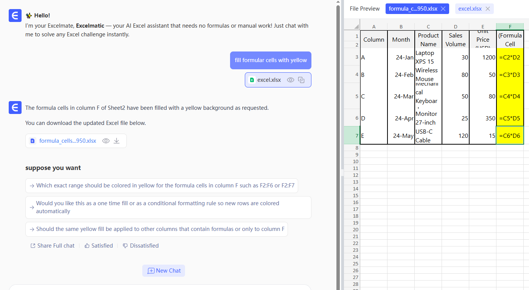
Task: Switch to the excel.xlsx preview tab
Action: [469, 9]
